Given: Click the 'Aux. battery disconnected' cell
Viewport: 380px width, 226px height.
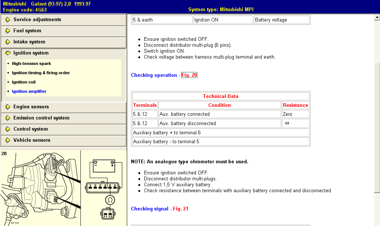Looking at the screenshot, I should click(220, 124).
